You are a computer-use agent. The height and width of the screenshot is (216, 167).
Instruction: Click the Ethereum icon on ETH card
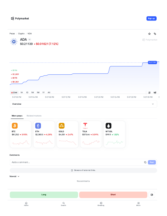click(x=38, y=126)
